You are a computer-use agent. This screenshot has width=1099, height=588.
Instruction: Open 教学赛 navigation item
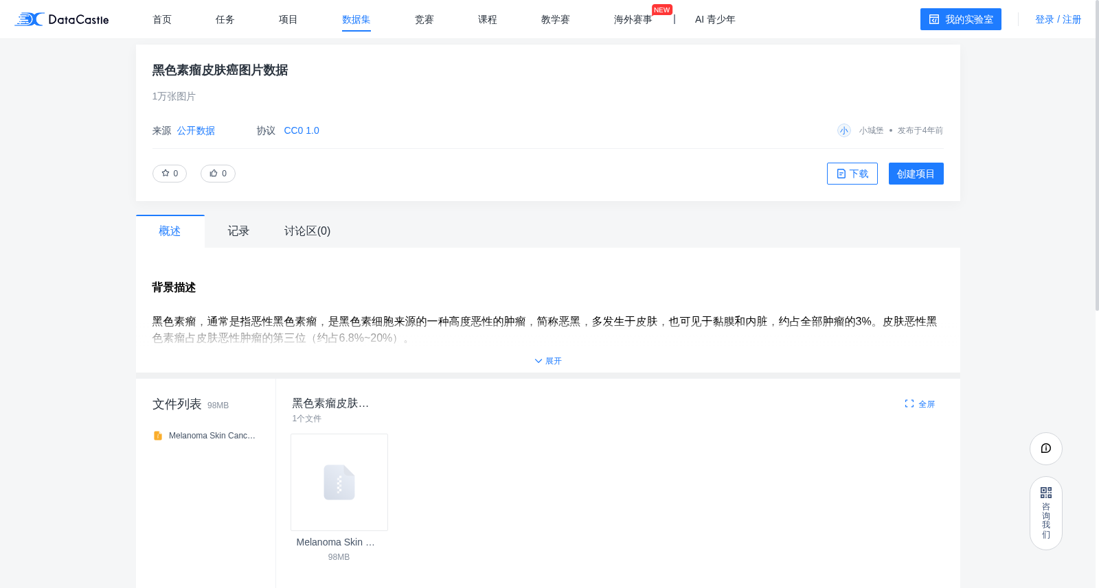coord(556,19)
